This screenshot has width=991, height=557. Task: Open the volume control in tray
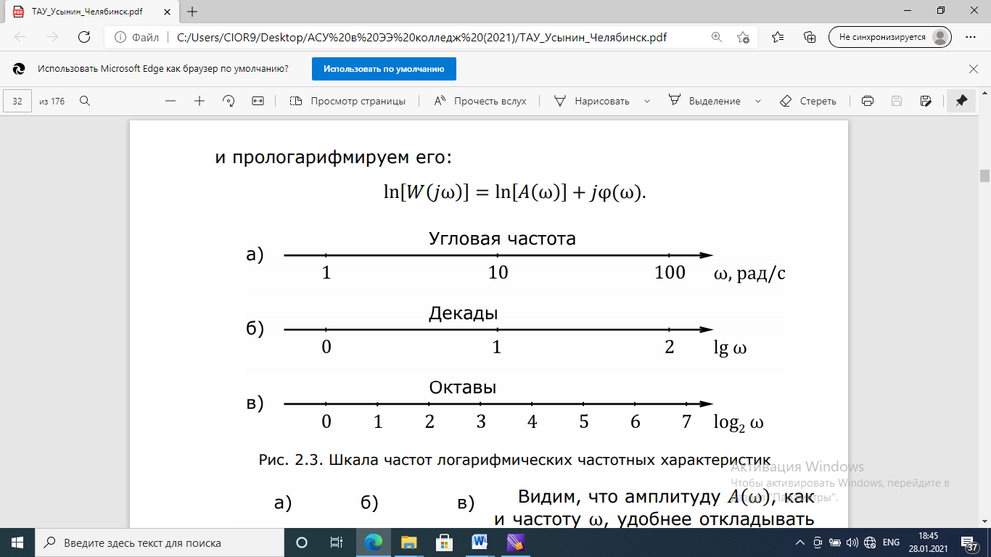[852, 542]
